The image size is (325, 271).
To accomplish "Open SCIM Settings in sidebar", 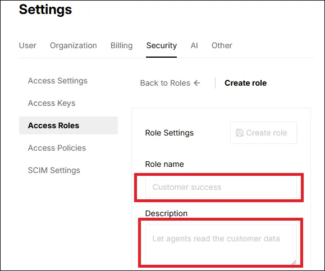I will (54, 170).
